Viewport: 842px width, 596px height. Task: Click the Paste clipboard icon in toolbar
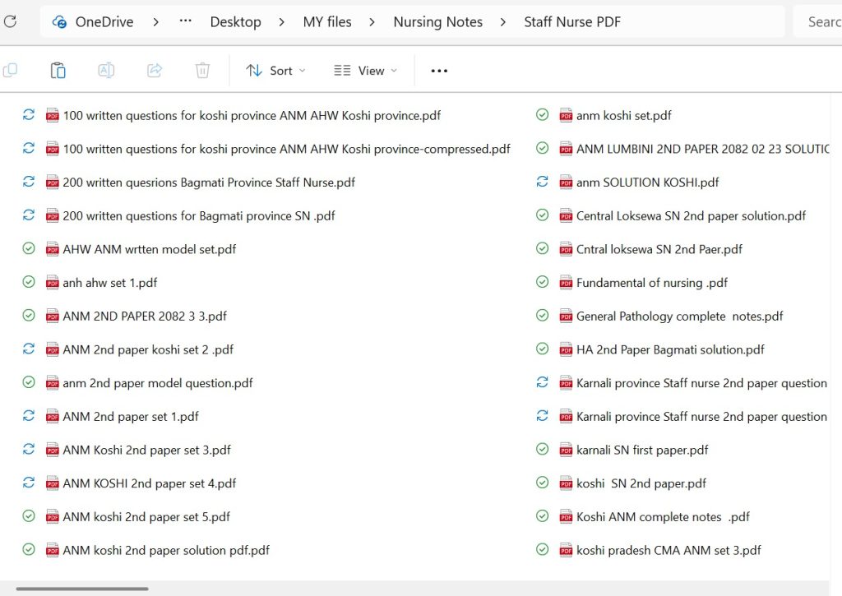(x=58, y=71)
